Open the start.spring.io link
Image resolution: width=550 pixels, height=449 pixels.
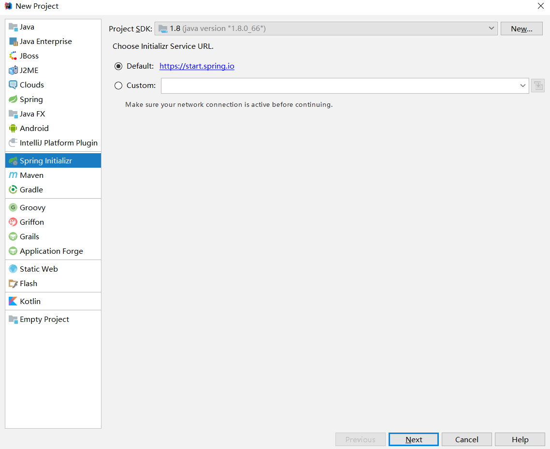pyautogui.click(x=197, y=66)
